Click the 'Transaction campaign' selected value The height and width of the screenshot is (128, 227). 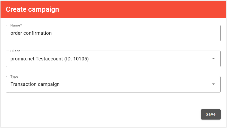(35, 84)
